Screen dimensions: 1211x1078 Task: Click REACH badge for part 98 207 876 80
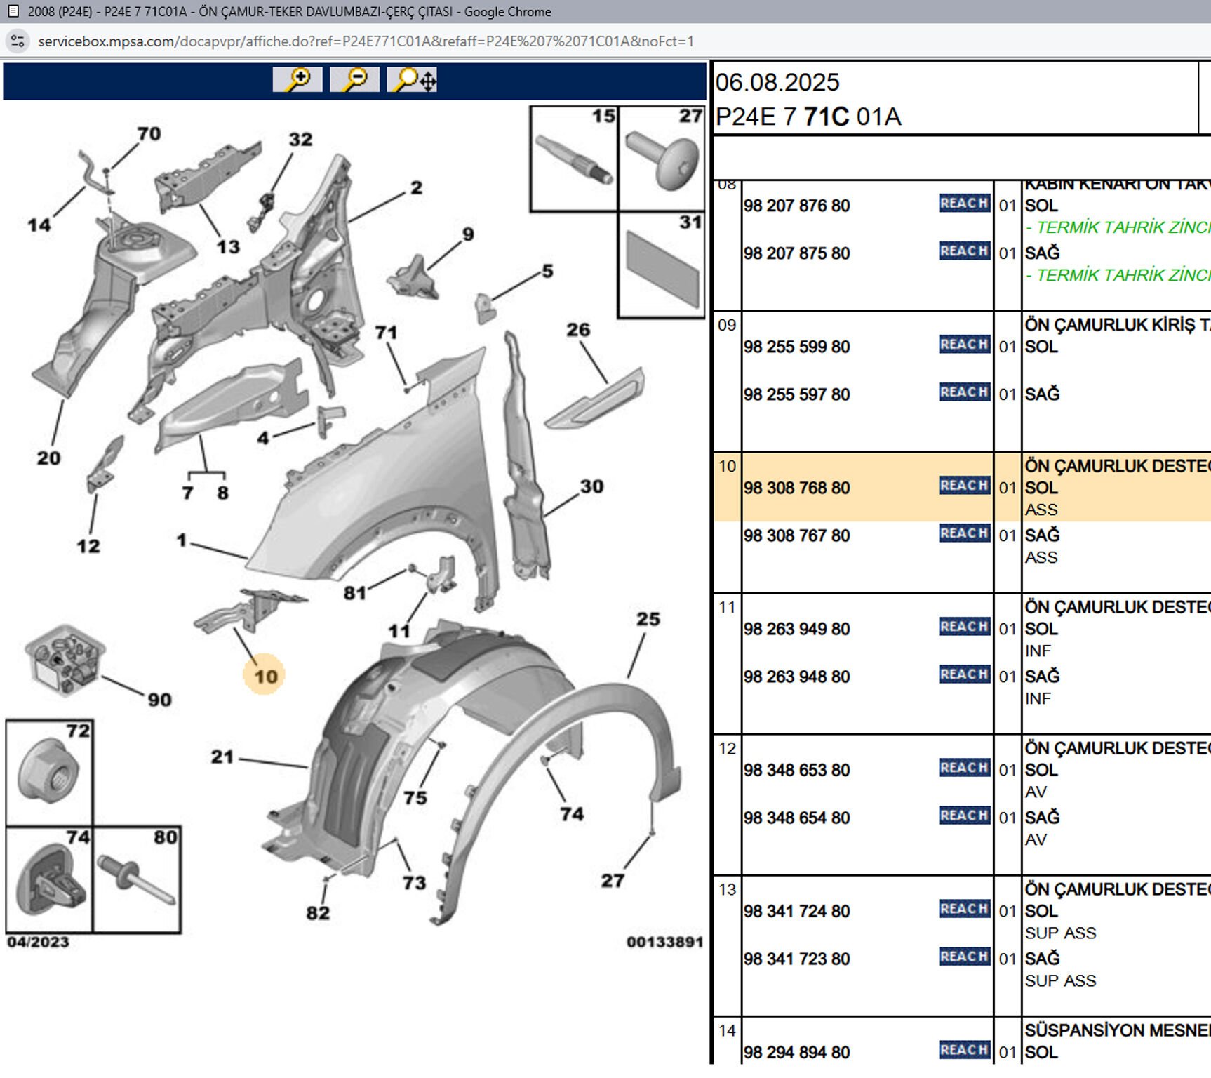click(964, 204)
